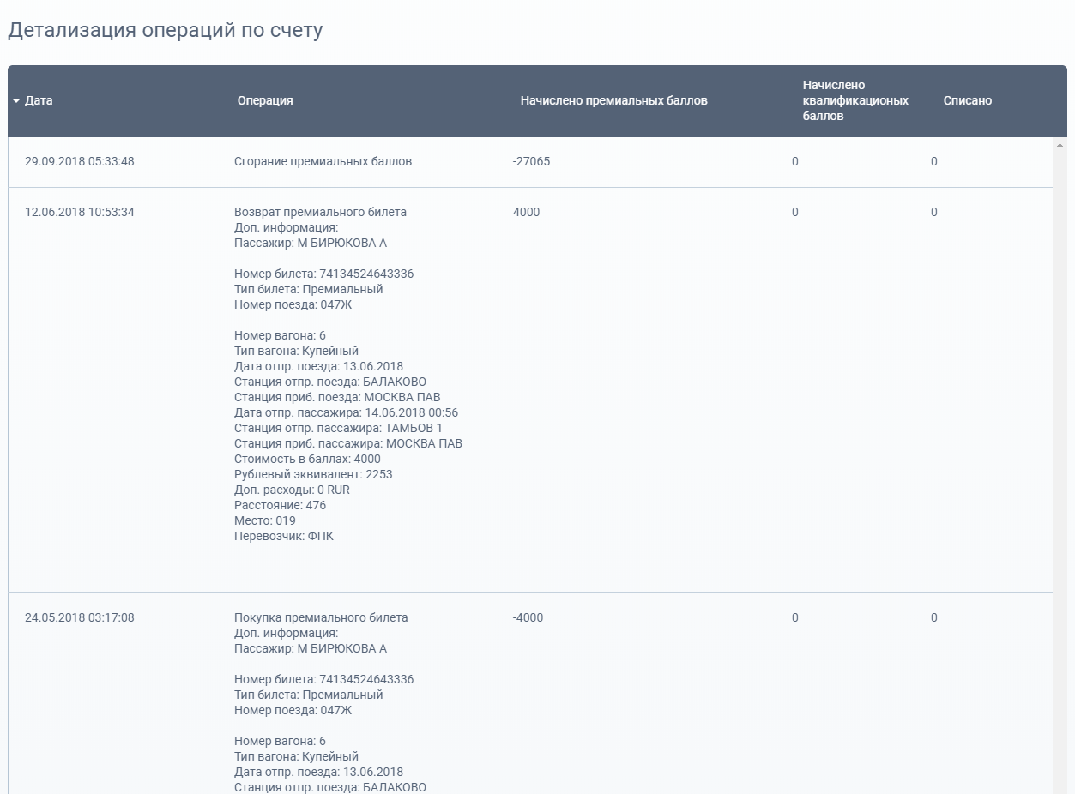Screen dimensions: 1075x794
Task: Sort the table by Дата column header
Action: [39, 100]
